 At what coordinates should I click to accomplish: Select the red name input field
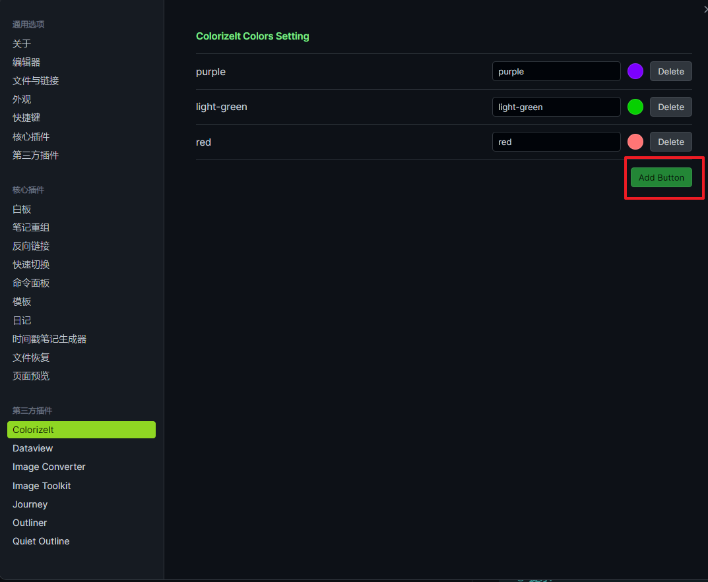click(556, 142)
